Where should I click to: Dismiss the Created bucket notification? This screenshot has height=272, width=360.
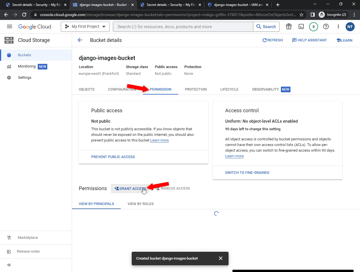click(221, 258)
